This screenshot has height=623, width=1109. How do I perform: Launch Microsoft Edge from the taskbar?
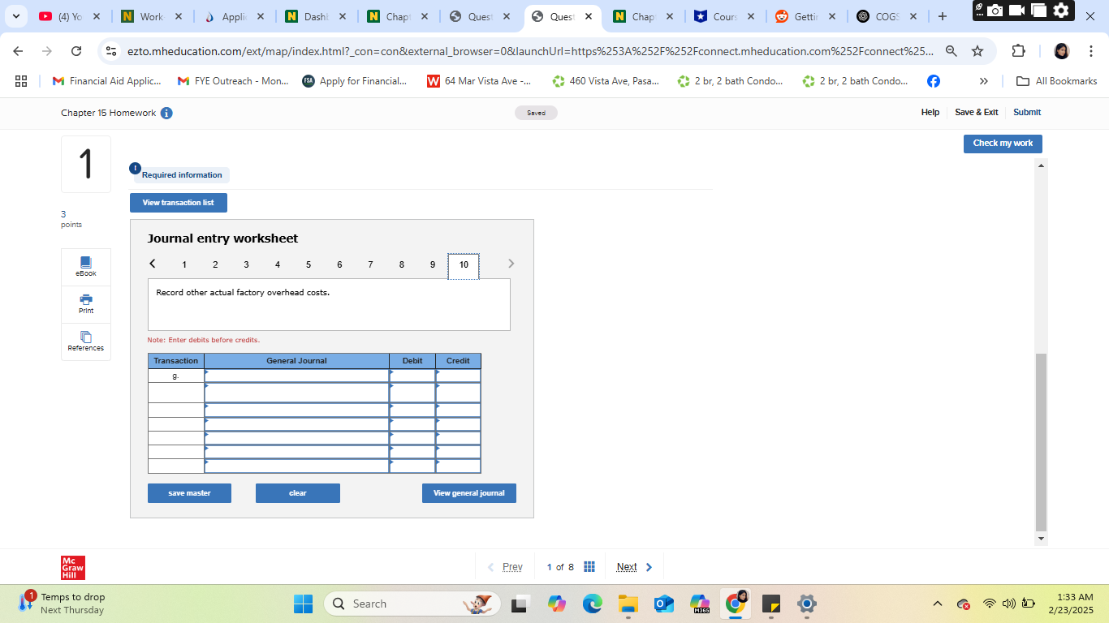[x=593, y=604]
